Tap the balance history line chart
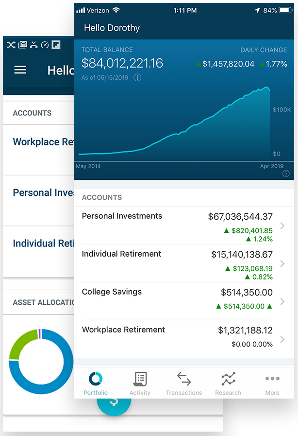Screen dimensions: 298x436 point(174,122)
